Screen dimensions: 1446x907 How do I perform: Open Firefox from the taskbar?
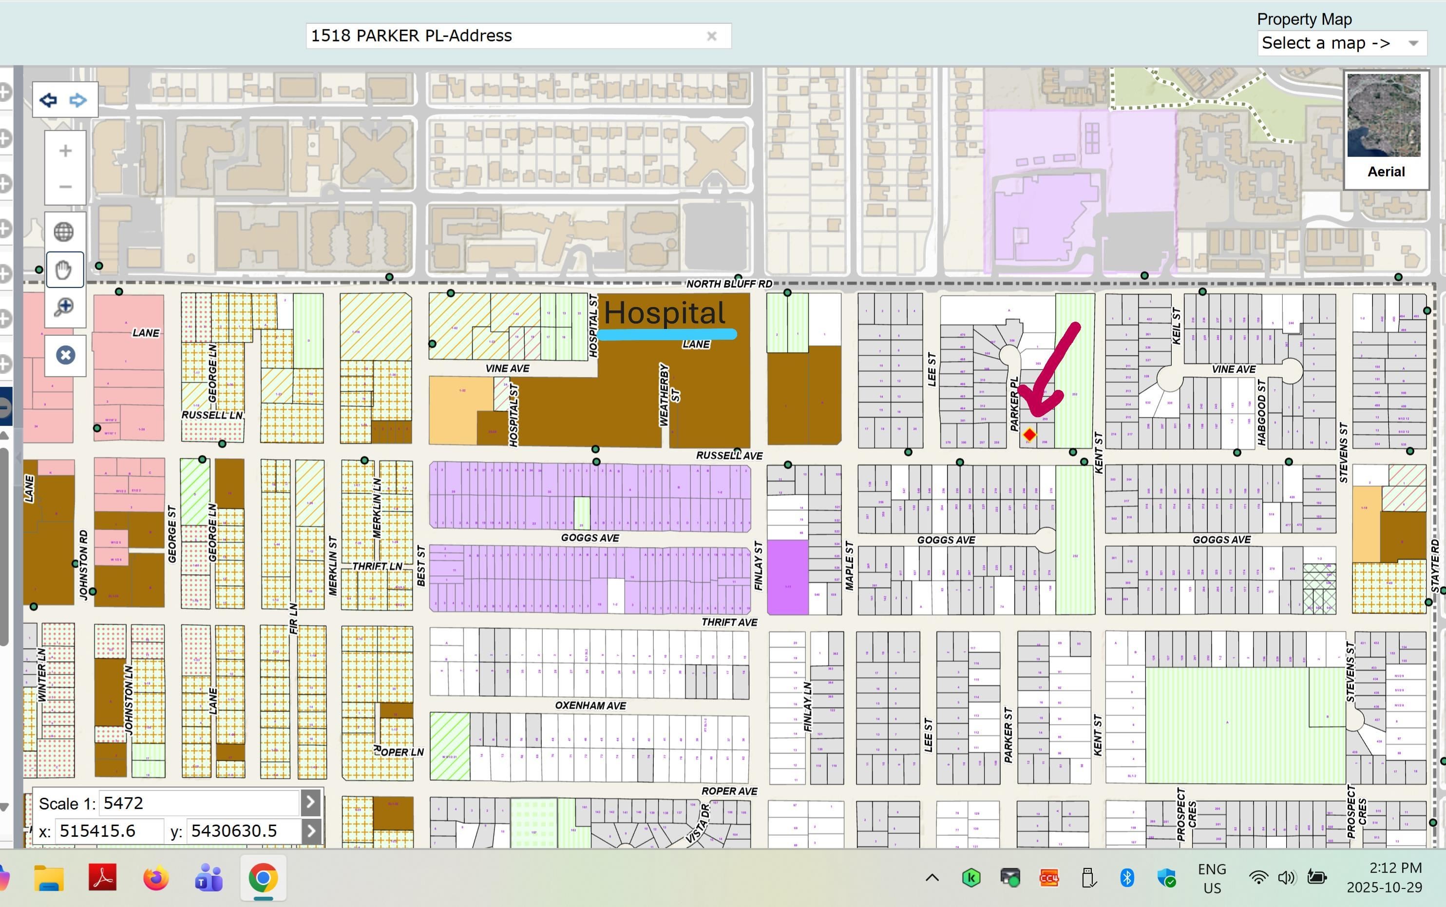pyautogui.click(x=156, y=878)
